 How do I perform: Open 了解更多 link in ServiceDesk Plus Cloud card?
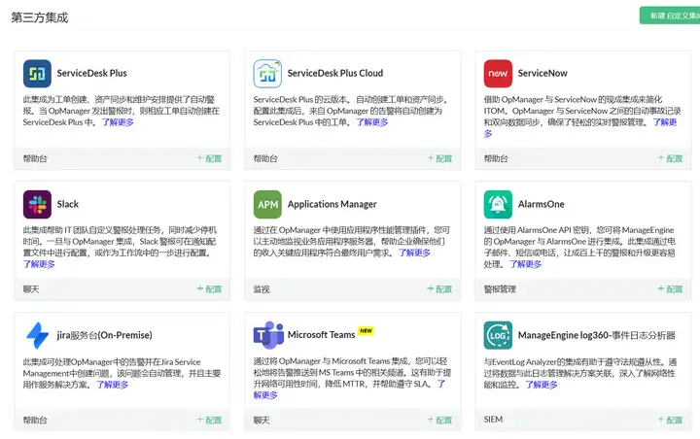pos(371,122)
